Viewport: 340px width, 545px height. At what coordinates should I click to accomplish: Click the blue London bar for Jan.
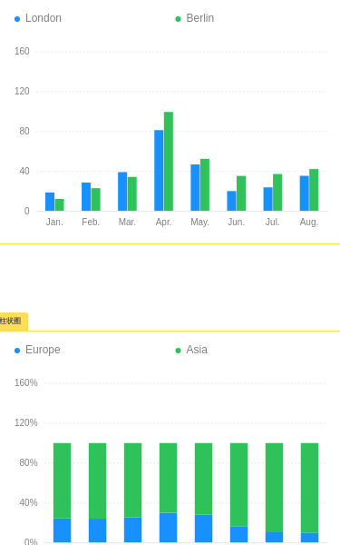(50, 202)
